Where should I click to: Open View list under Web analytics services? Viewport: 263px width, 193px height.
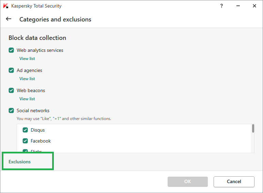[27, 59]
